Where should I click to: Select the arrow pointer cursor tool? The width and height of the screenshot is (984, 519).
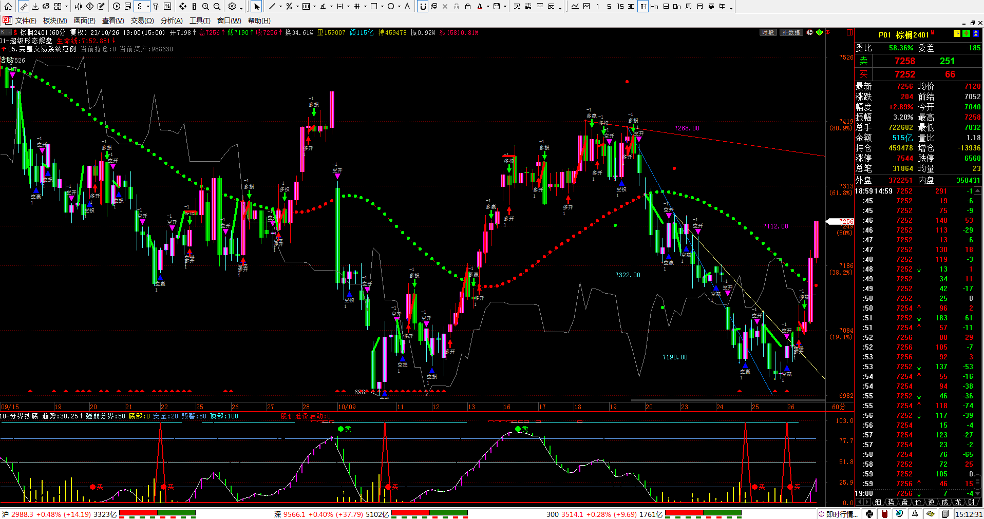[256, 6]
